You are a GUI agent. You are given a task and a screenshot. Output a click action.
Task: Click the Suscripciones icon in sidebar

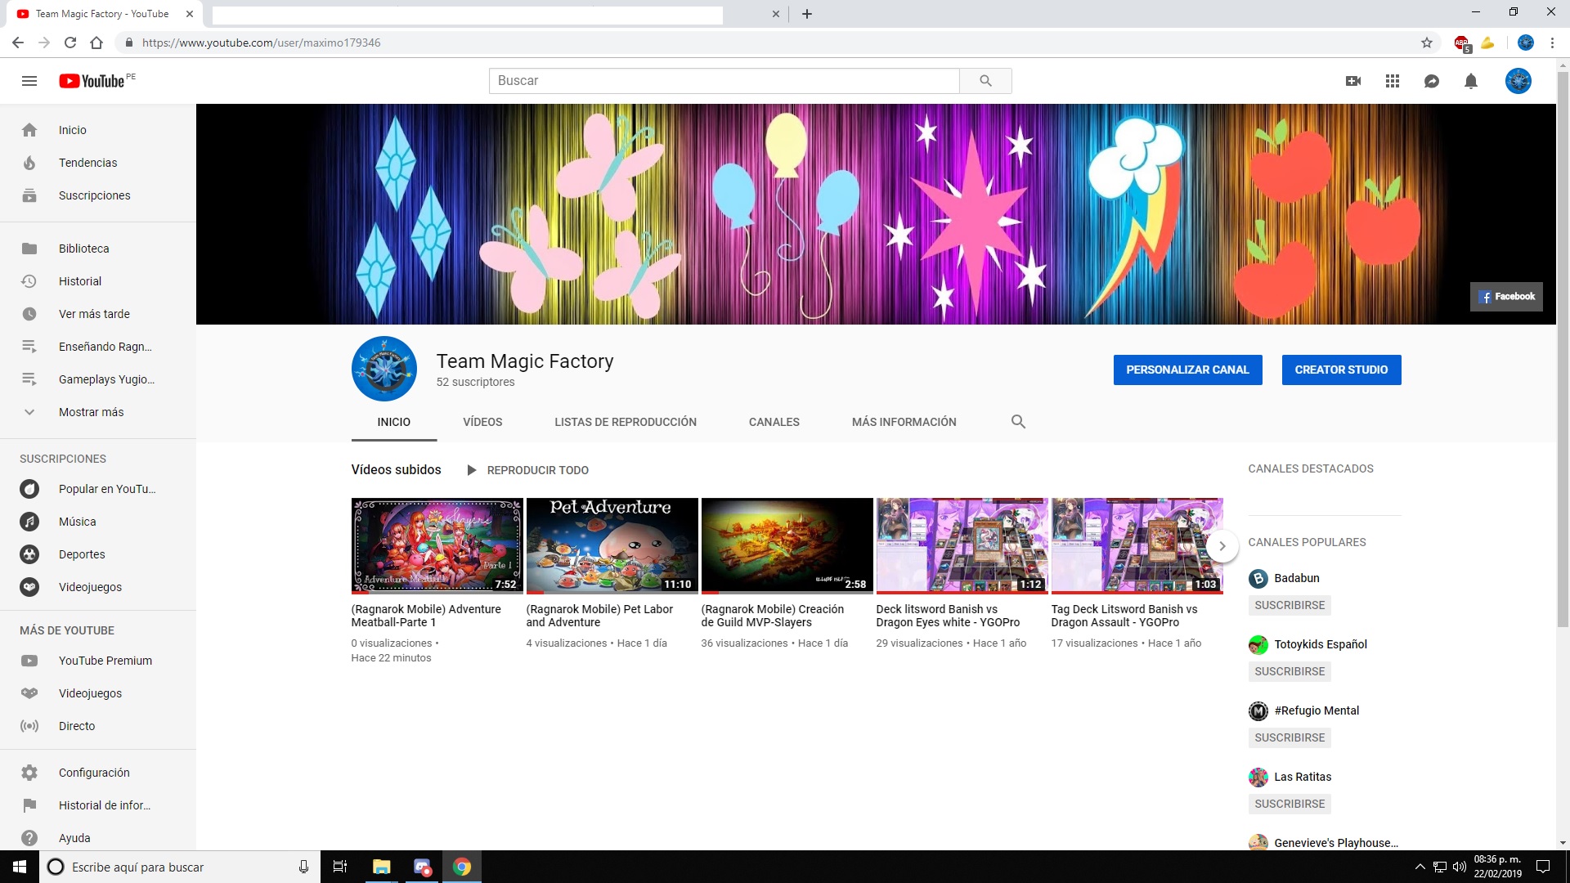pos(29,195)
